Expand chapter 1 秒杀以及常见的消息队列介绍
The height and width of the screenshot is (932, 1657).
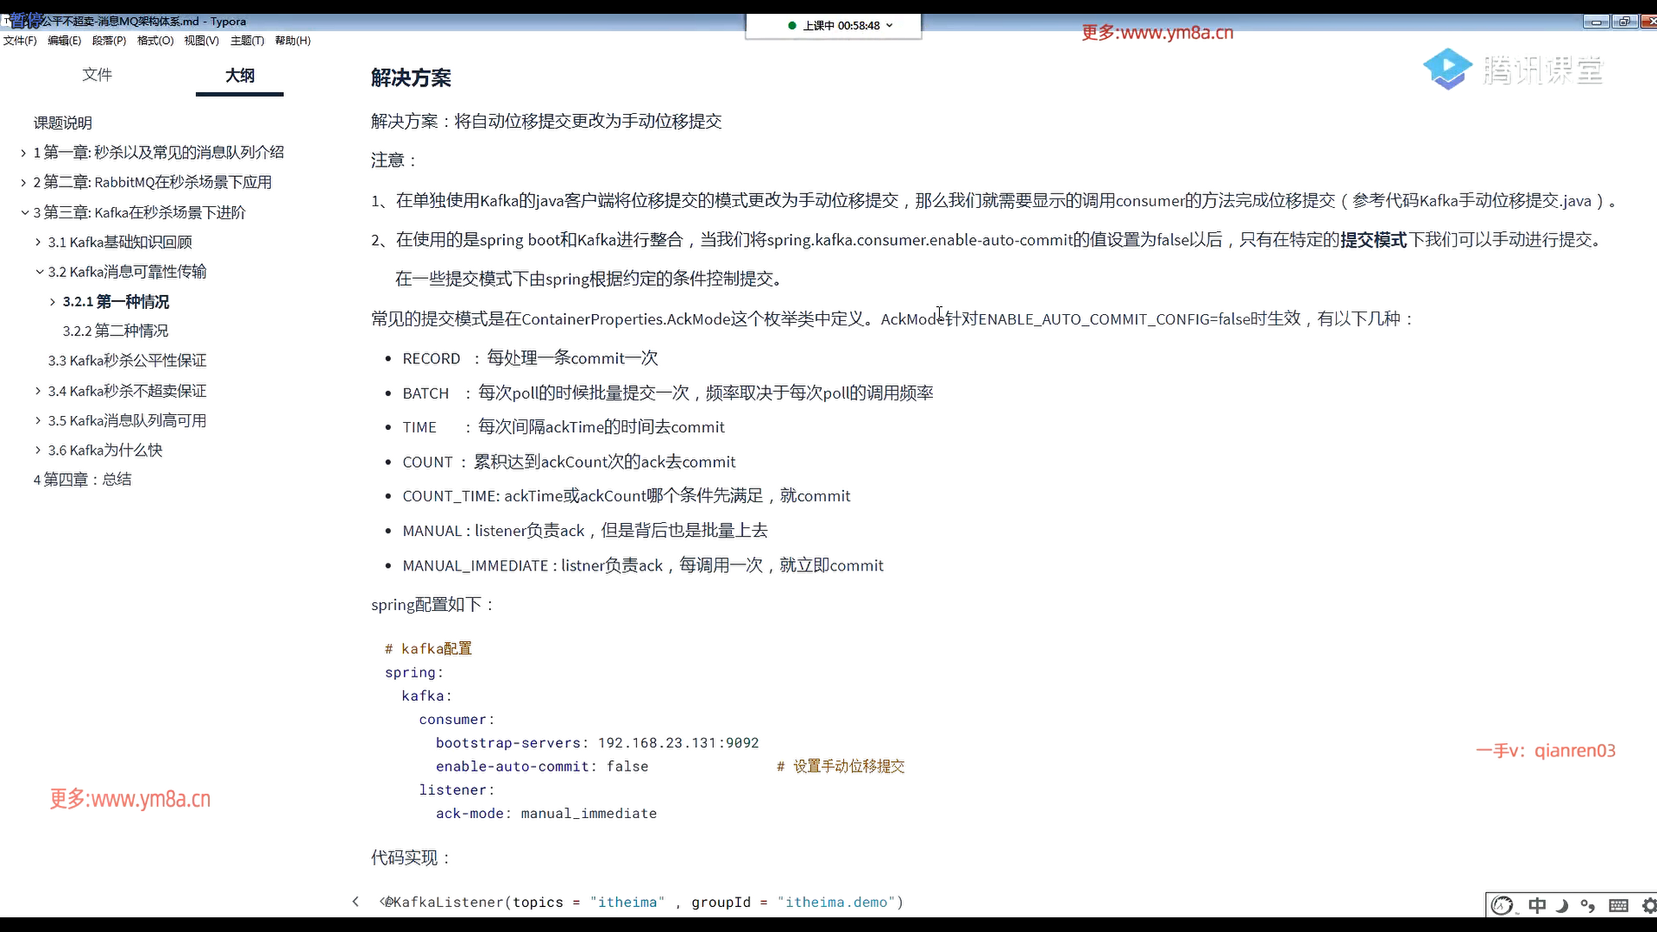coord(23,153)
